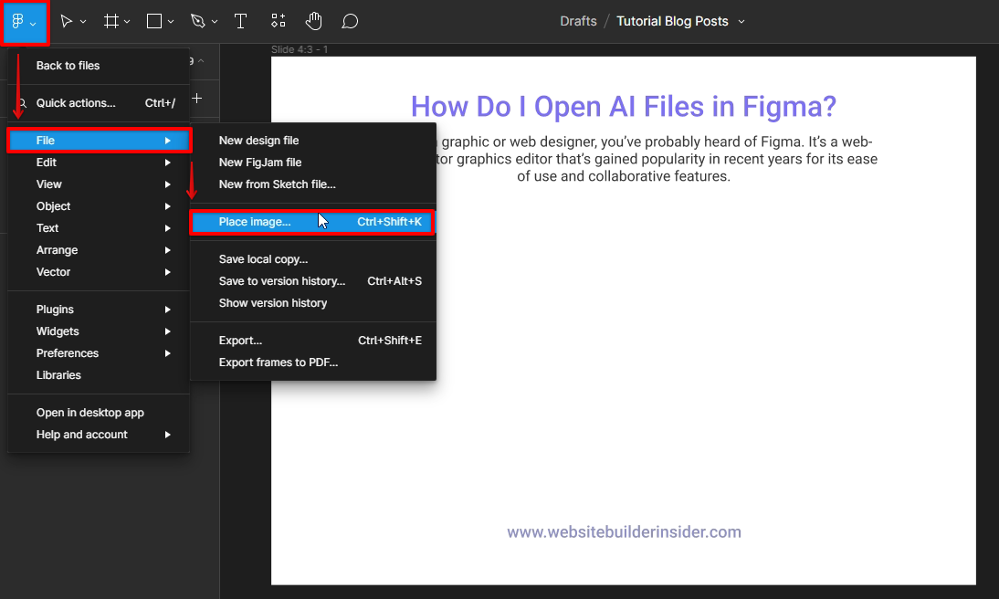Viewport: 999px width, 599px height.
Task: Select the Comment tool
Action: click(349, 21)
